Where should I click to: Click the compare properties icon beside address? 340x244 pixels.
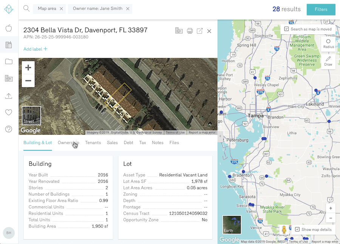point(179,31)
